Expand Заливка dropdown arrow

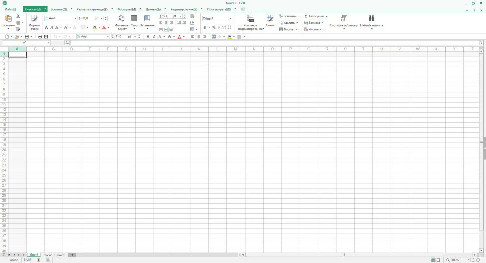[322, 23]
